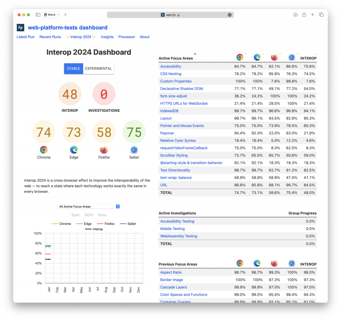Click the Edge logo atop the Previous Focus Areas table
Viewport: 341px width, 320px height.
257,263
